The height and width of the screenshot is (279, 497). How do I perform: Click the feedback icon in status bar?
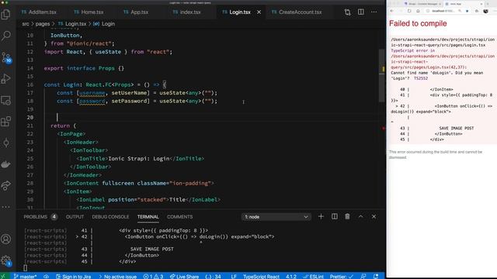click(x=363, y=276)
